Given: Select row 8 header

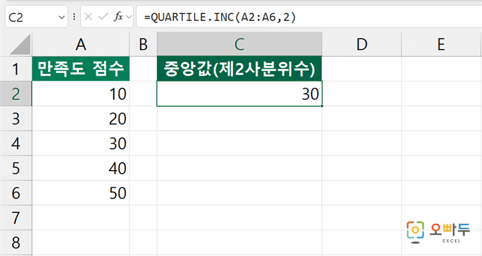Looking at the screenshot, I should [x=15, y=243].
